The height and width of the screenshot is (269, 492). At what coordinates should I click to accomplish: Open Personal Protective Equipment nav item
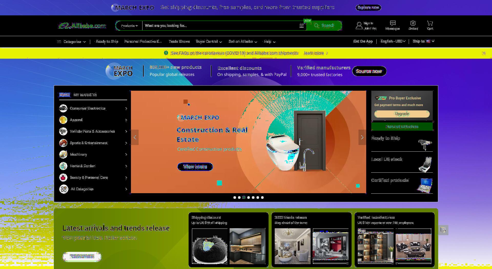pyautogui.click(x=143, y=42)
